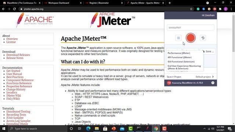The height and width of the screenshot is (132, 235).
Task: Open the Mail app in taskbar
Action: click(122, 129)
